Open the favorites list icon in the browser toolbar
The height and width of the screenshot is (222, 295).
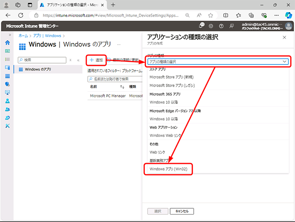pyautogui.click(x=238, y=15)
